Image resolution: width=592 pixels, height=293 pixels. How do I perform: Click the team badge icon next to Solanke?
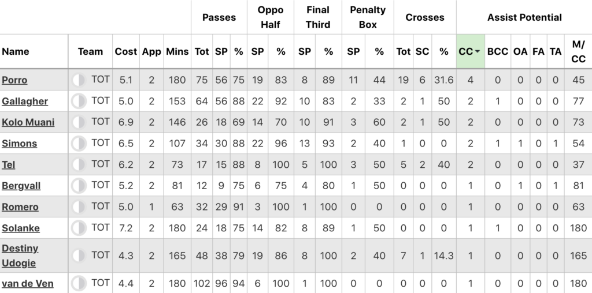(x=79, y=228)
